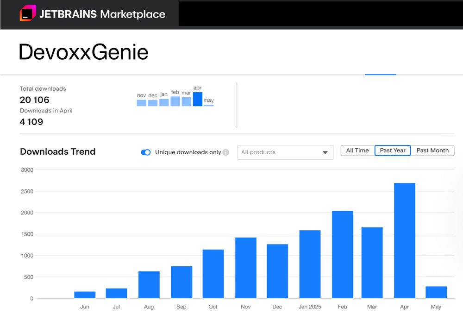Screen dimensions: 463x320
Task: Click the DevoxxGenie plugin title
Action: click(83, 52)
